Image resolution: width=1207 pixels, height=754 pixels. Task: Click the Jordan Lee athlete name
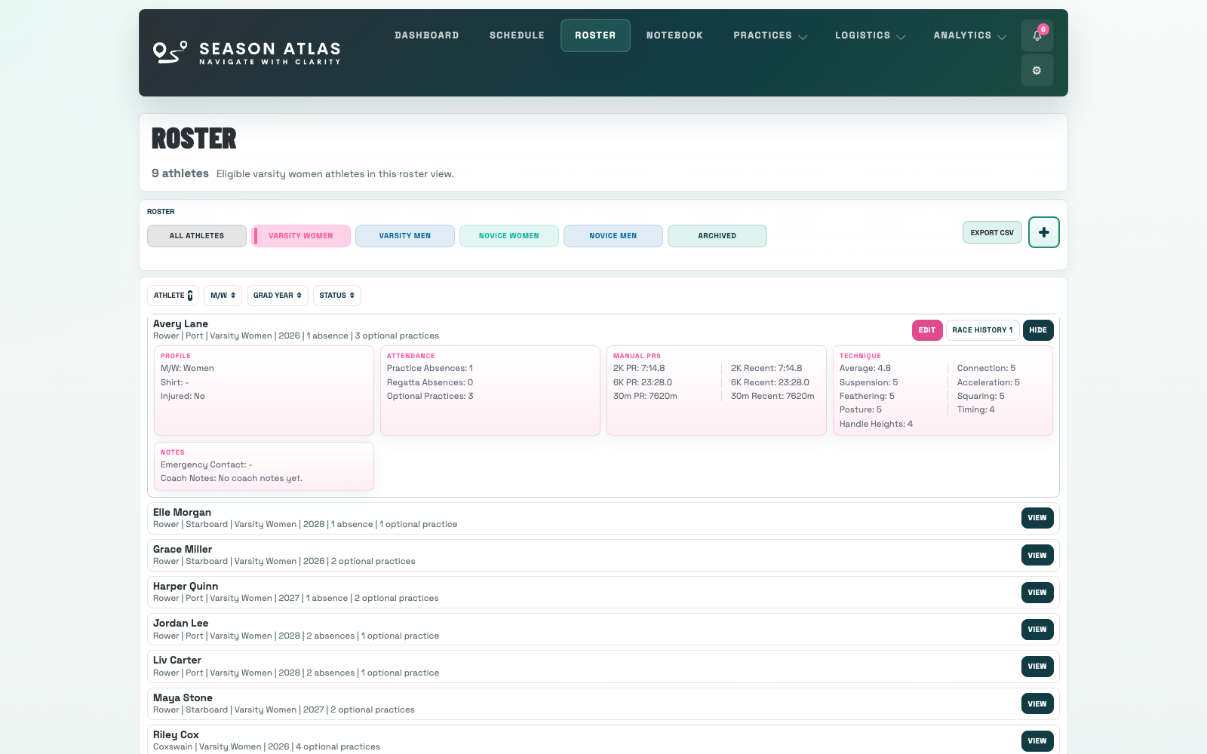180,624
